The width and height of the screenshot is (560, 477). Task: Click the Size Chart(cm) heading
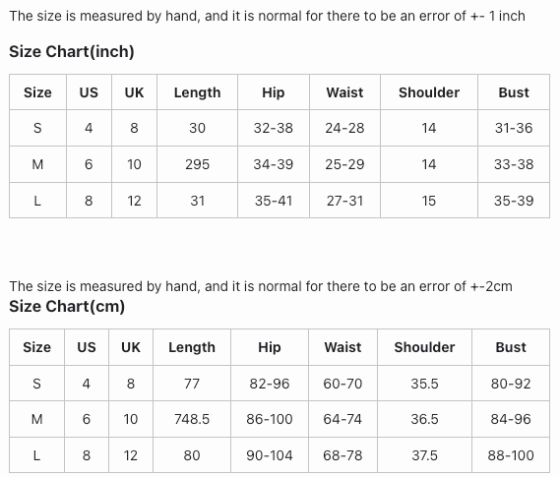click(67, 306)
